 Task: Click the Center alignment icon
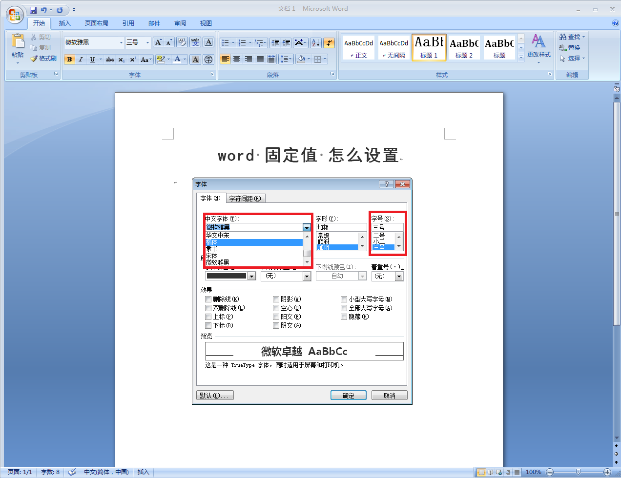(237, 59)
